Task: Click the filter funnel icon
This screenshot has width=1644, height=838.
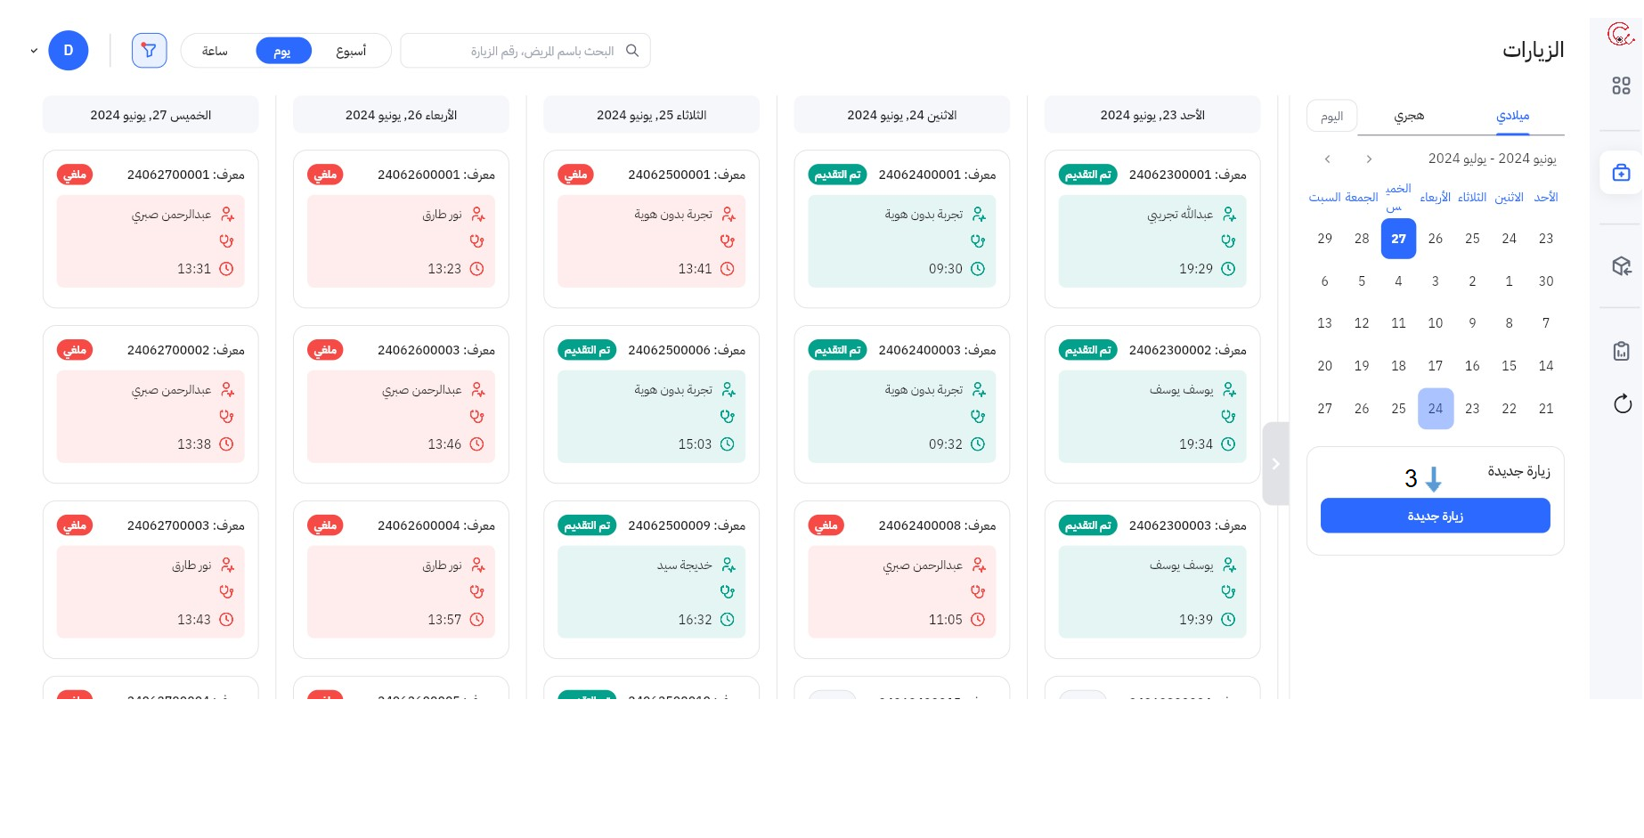Action: click(149, 51)
